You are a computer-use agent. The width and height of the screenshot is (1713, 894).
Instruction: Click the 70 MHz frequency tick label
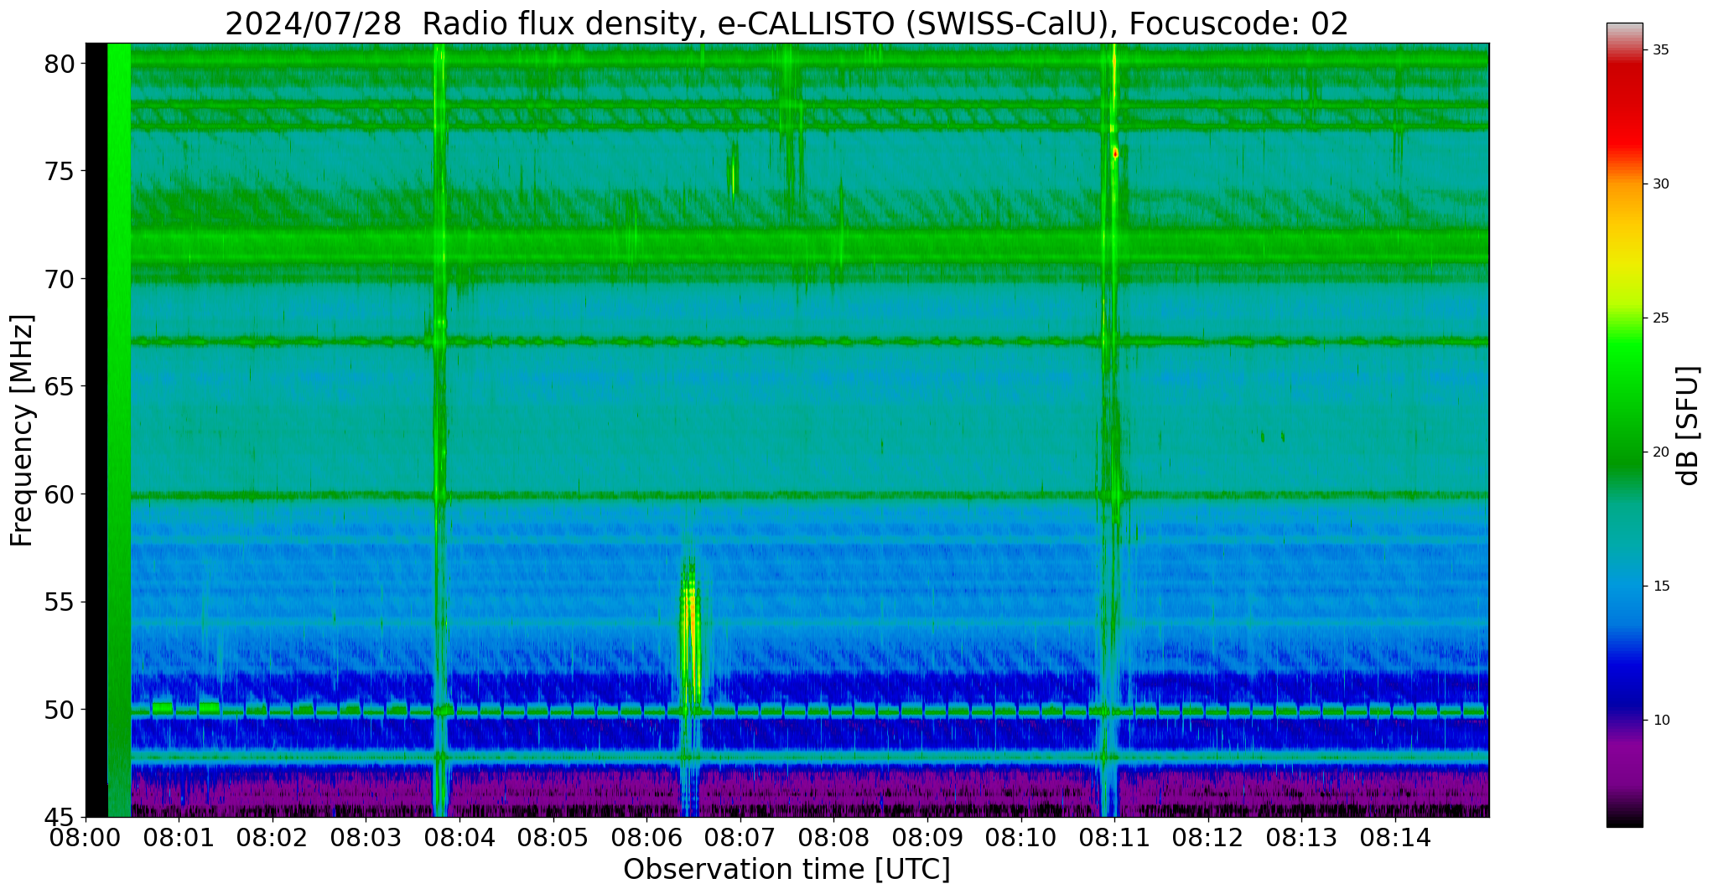(59, 279)
